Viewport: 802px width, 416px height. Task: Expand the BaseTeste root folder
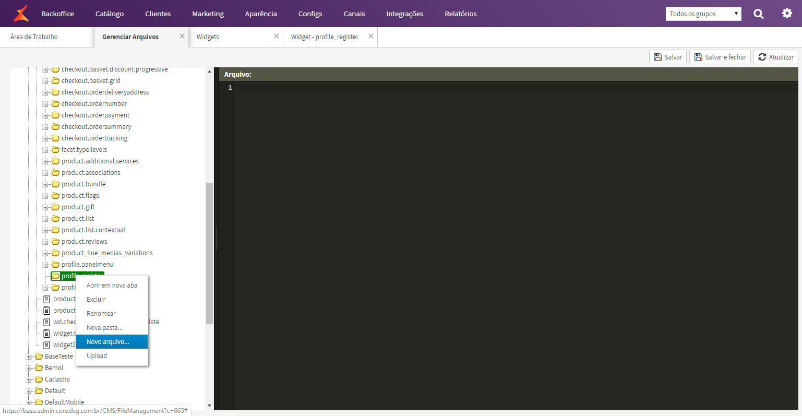pyautogui.click(x=29, y=356)
